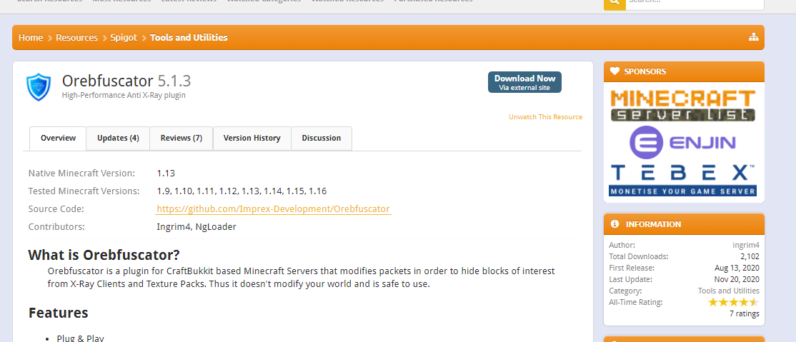Open the Tebex sponsor banner
This screenshot has width=796, height=342.
click(683, 180)
